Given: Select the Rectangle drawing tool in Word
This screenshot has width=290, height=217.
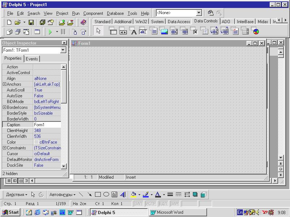Looking at the screenshot, I should pos(98,195).
